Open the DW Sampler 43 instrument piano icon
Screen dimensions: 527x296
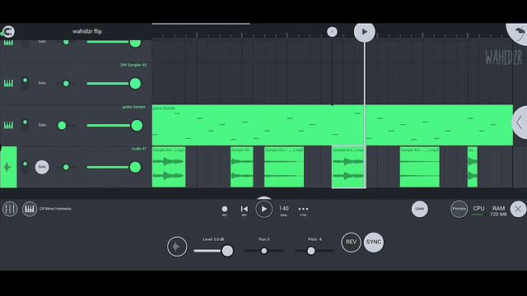pos(8,83)
